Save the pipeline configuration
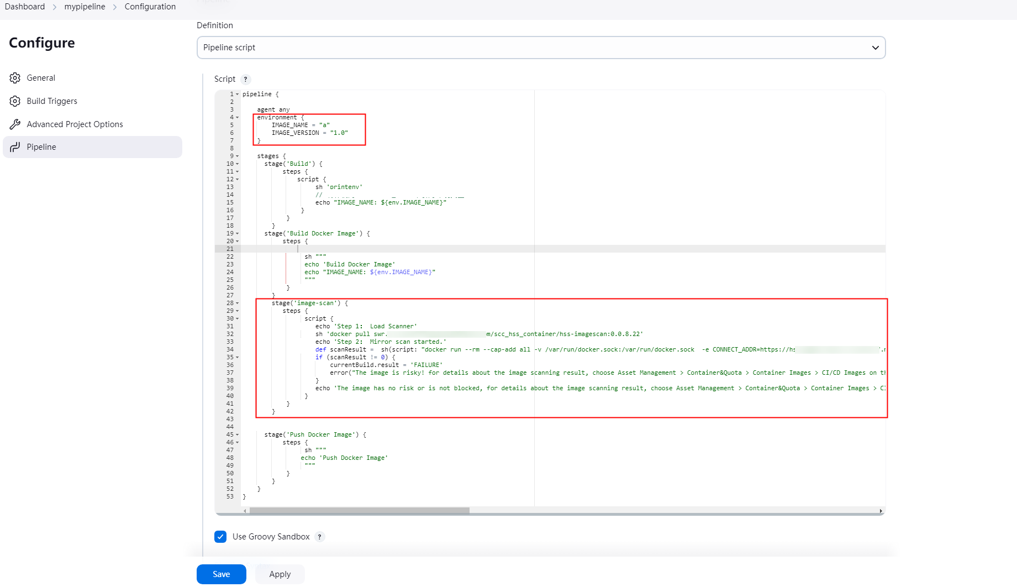The image size is (1017, 587). [x=221, y=574]
